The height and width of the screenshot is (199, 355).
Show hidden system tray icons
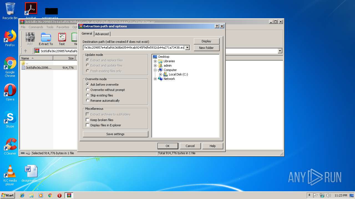click(x=309, y=195)
